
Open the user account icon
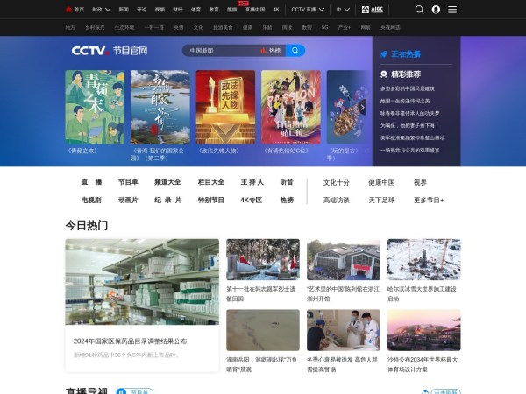pyautogui.click(x=436, y=10)
